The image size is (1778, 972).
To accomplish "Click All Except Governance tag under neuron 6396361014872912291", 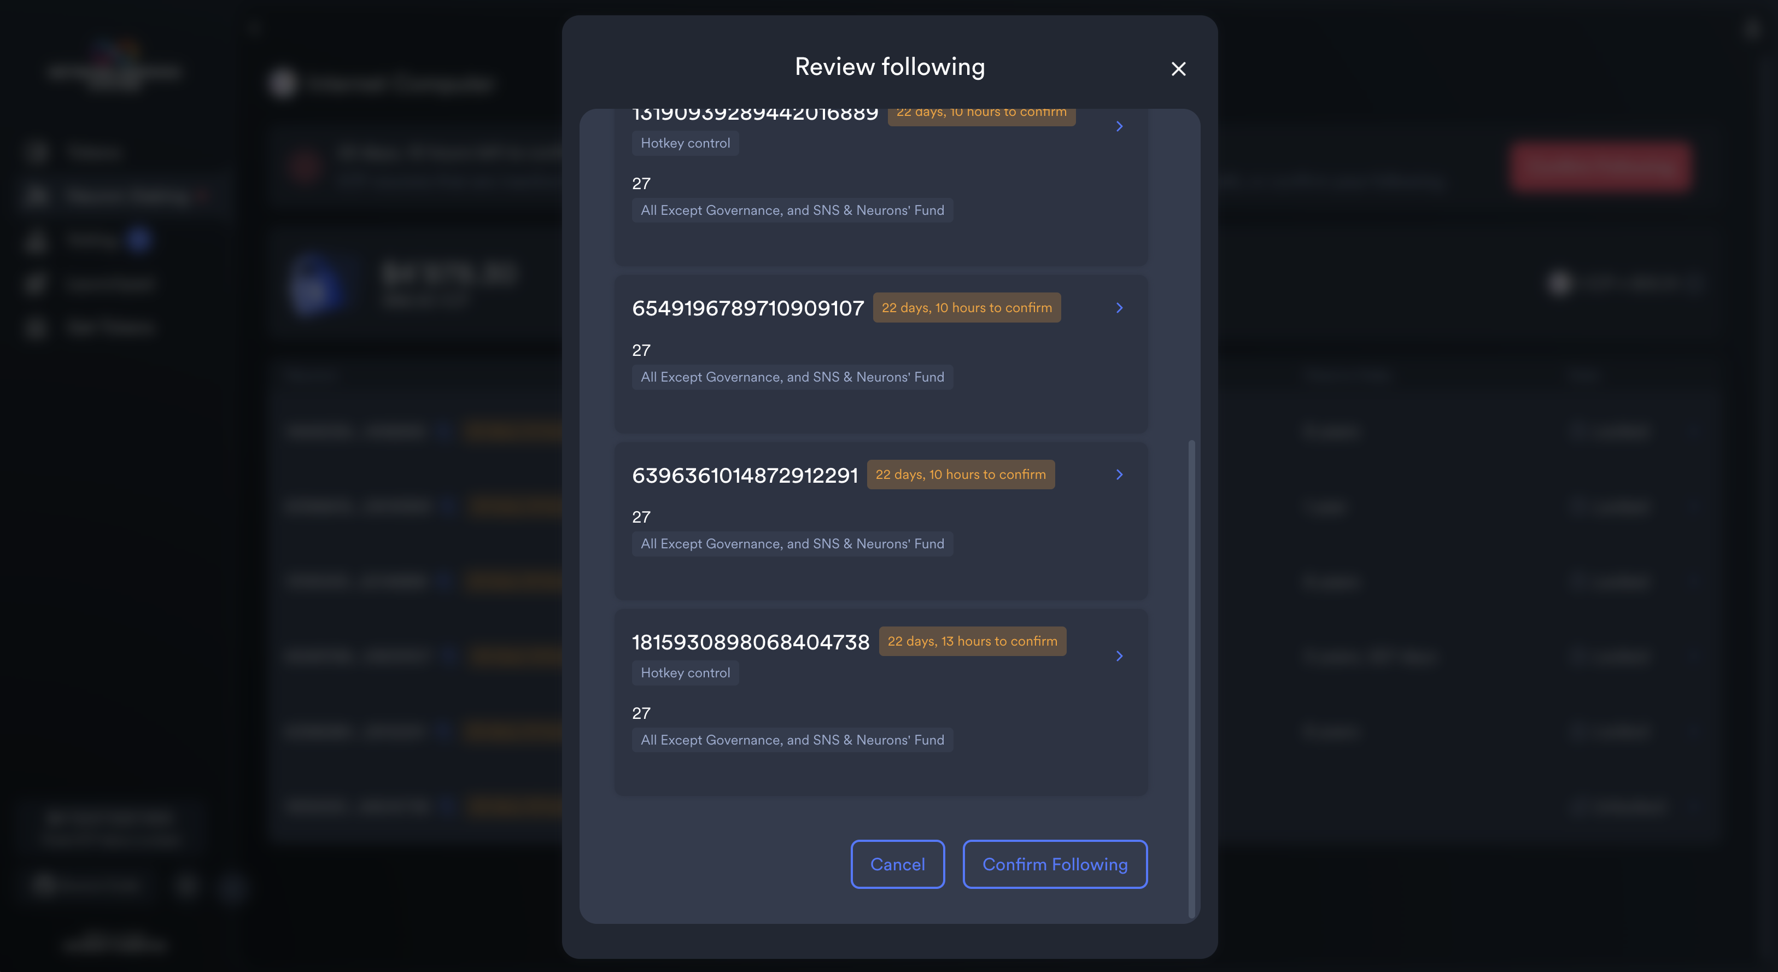I will tap(792, 544).
